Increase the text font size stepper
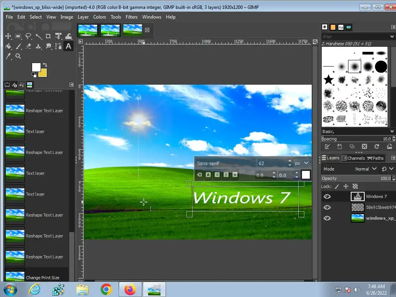The height and width of the screenshot is (297, 396). (x=290, y=161)
